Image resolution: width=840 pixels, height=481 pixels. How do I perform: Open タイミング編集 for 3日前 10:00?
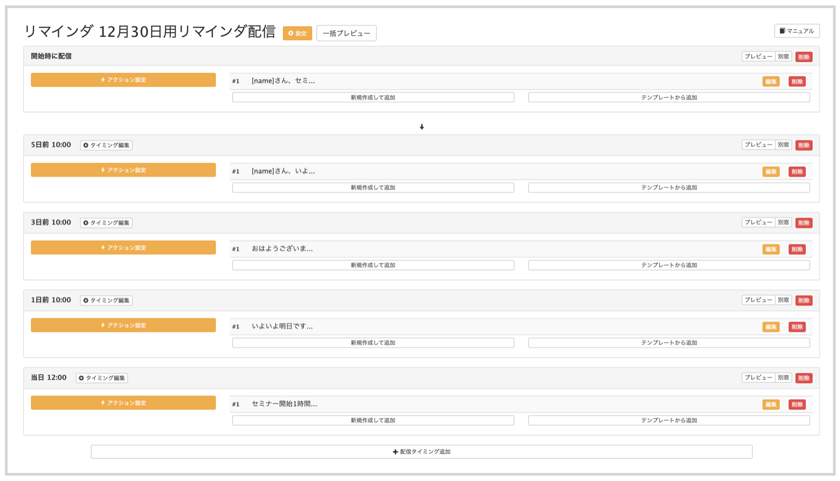click(106, 223)
